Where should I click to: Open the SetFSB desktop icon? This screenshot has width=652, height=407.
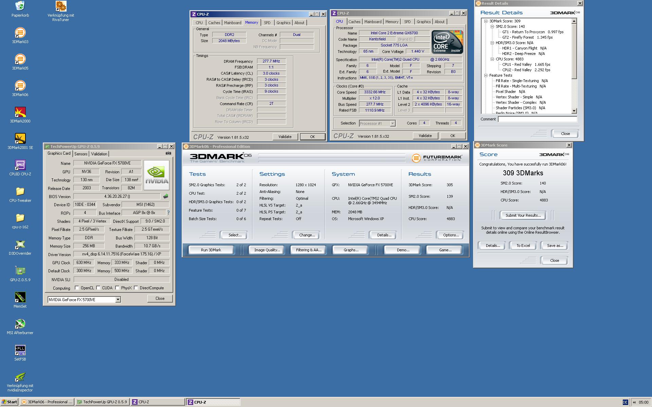tap(20, 350)
